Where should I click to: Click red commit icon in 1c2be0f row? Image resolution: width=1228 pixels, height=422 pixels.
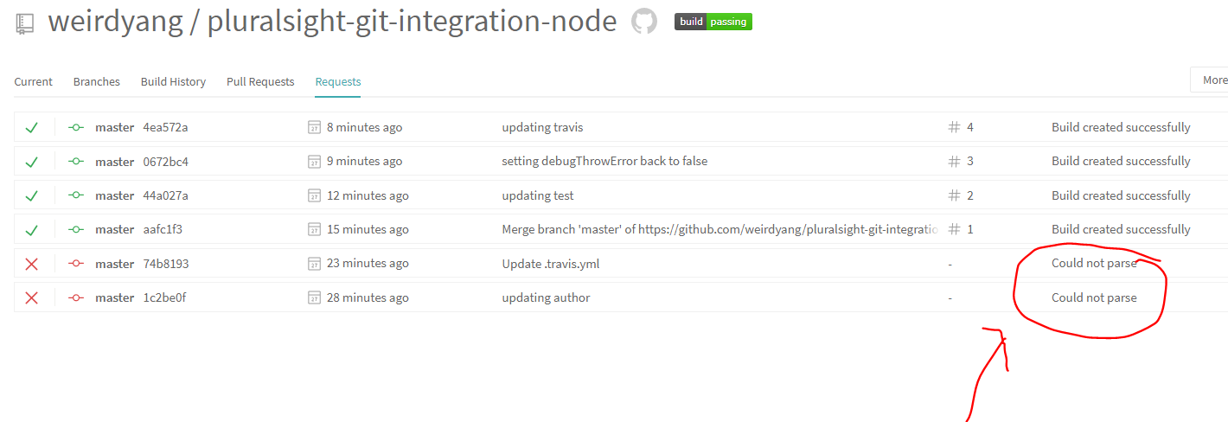pos(76,297)
